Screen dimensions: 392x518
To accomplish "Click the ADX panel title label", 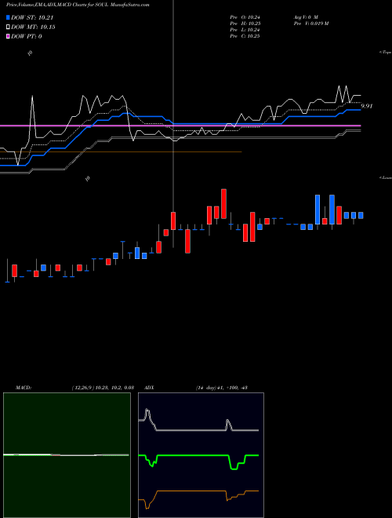I will coord(149,388).
